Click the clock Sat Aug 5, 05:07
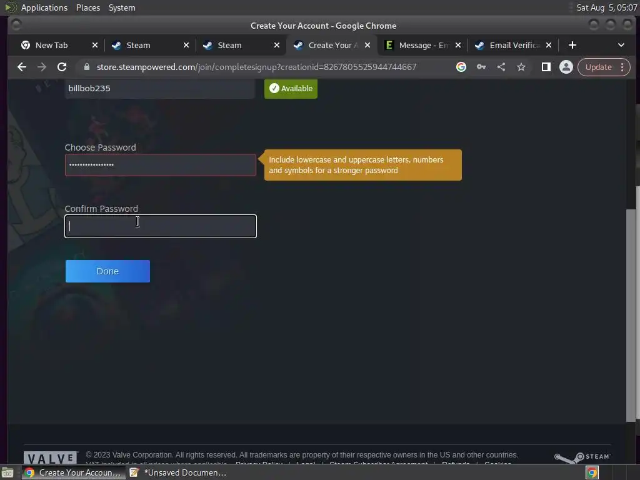The height and width of the screenshot is (480, 640). pyautogui.click(x=606, y=7)
